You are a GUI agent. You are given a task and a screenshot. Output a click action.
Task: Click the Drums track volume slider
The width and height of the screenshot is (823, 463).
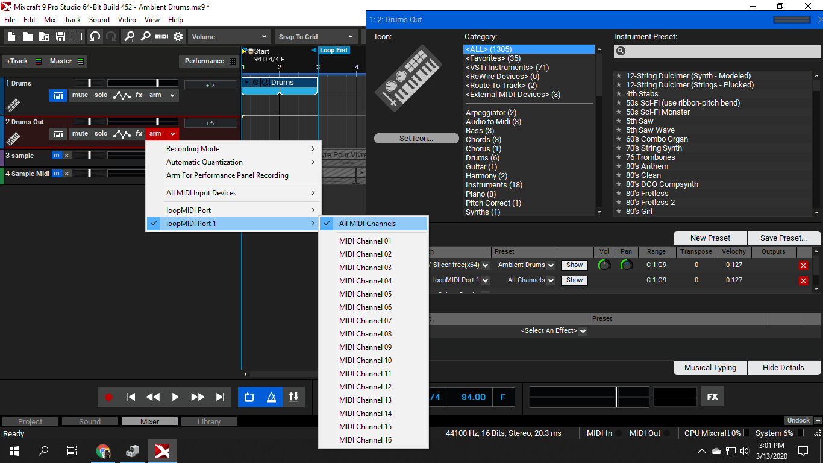tap(142, 83)
